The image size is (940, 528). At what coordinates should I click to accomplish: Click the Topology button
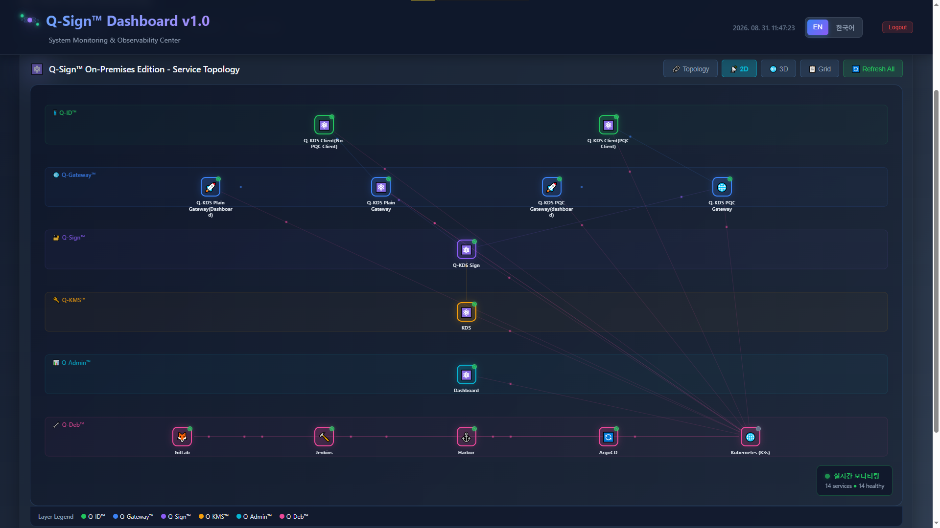(x=690, y=69)
